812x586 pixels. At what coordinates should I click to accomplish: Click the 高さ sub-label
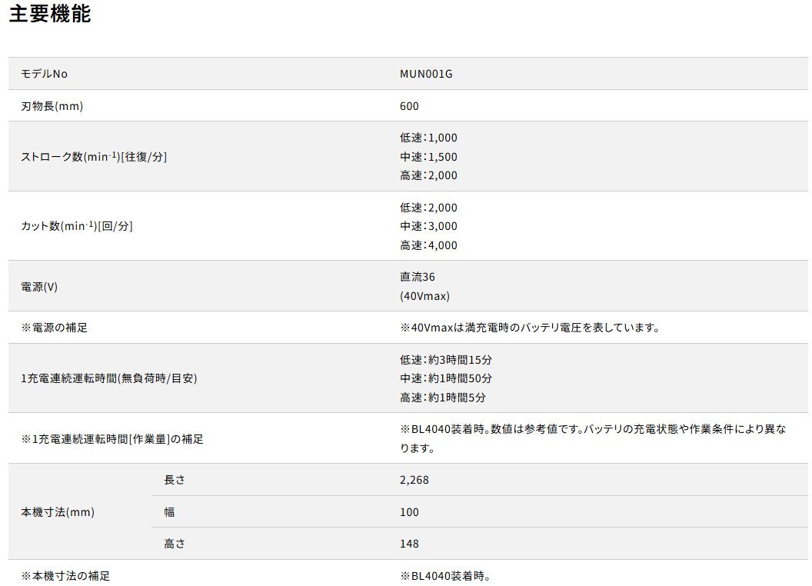click(175, 544)
